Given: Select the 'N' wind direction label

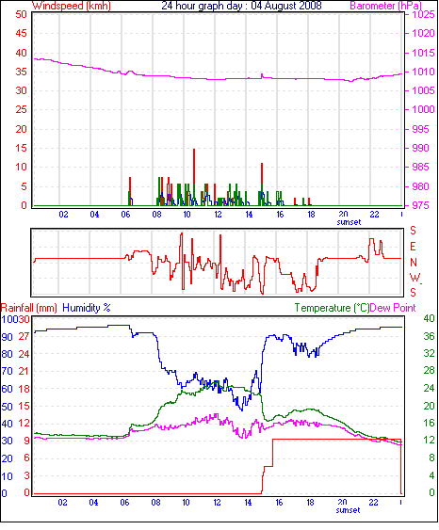Looking at the screenshot, I should point(414,263).
